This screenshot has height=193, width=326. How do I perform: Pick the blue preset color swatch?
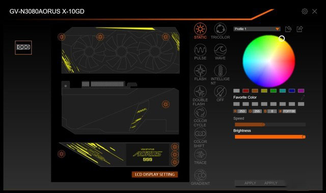click(292, 90)
